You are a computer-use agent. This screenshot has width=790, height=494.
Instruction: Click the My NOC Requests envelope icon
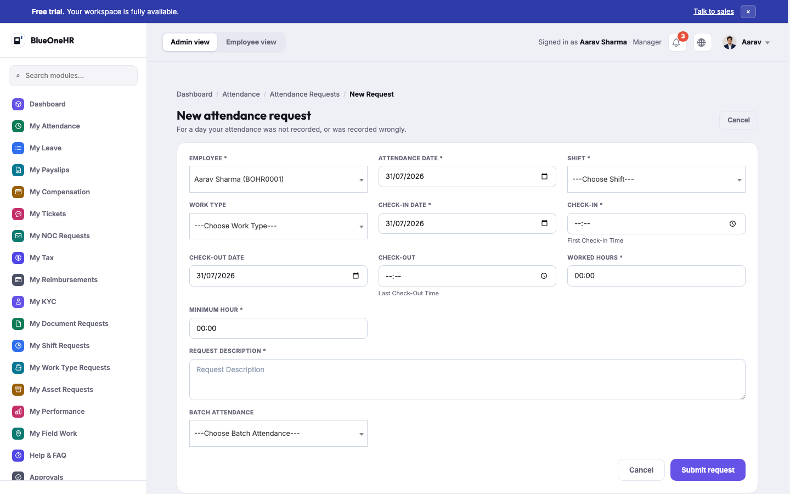click(x=18, y=236)
